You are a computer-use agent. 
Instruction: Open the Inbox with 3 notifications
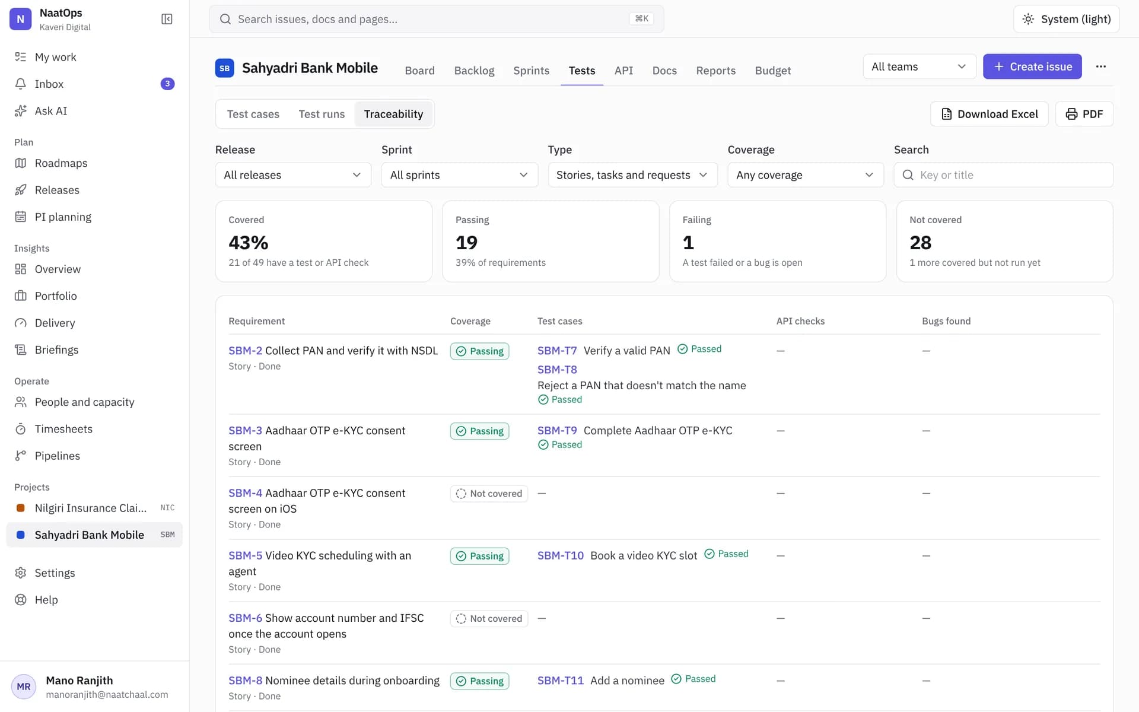click(x=94, y=84)
